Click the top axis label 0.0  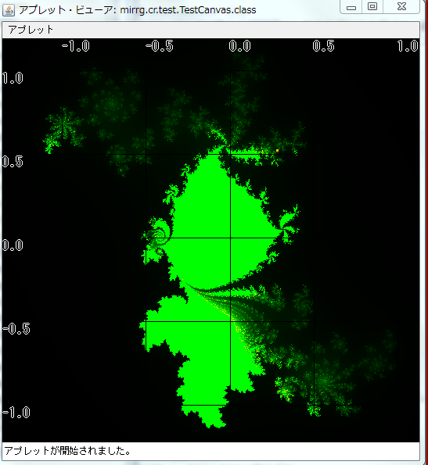pos(240,46)
